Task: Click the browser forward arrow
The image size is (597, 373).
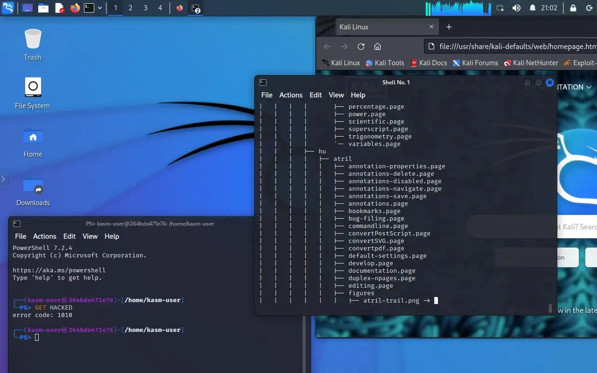Action: point(344,46)
